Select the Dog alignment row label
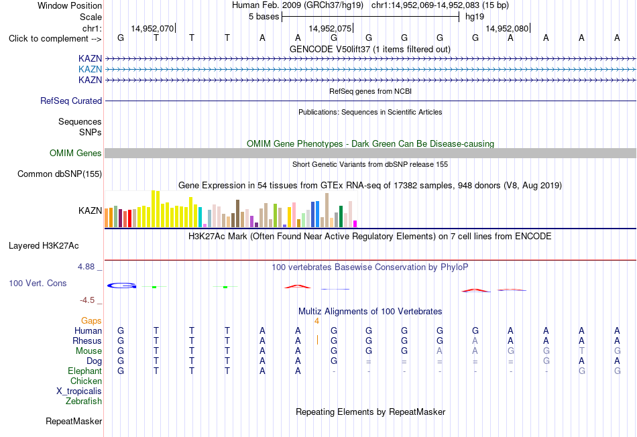This screenshot has height=437, width=637. coord(94,361)
